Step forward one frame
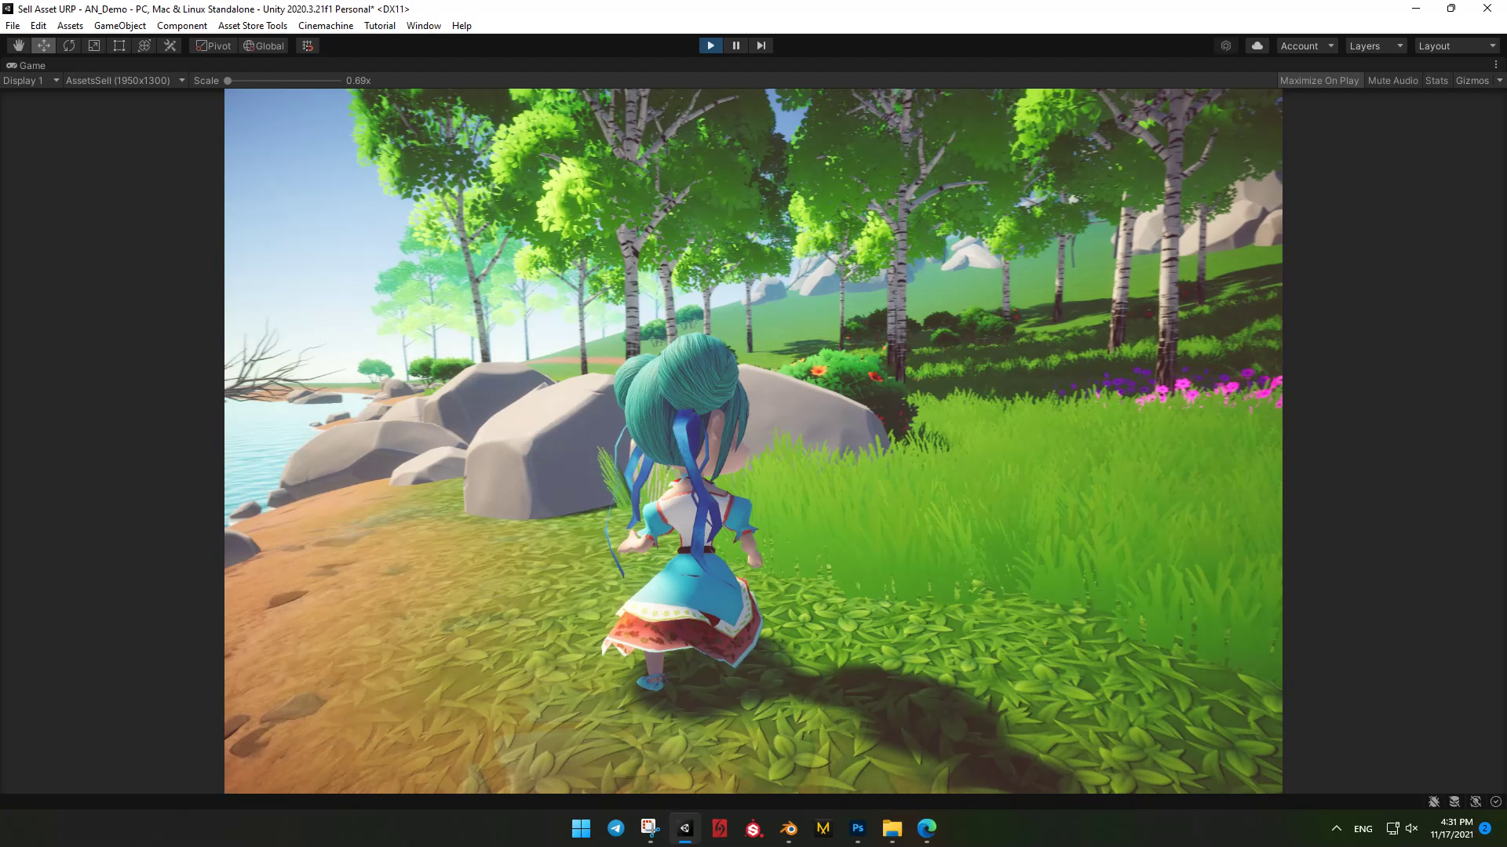Image resolution: width=1507 pixels, height=847 pixels. (x=761, y=45)
